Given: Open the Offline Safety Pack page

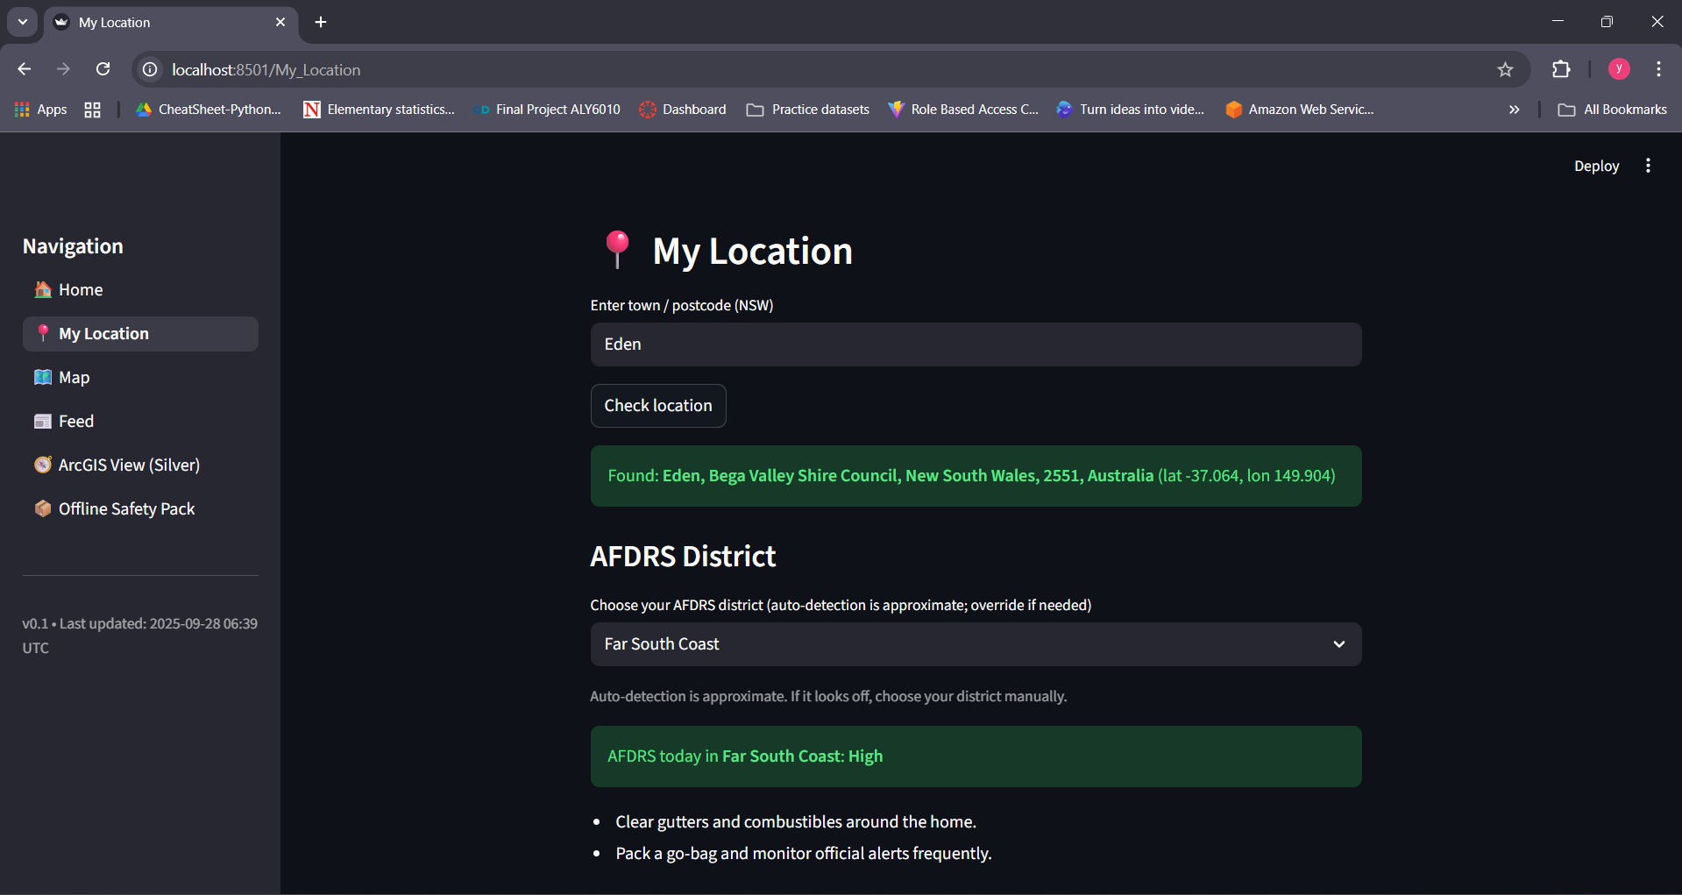Looking at the screenshot, I should tap(140, 509).
